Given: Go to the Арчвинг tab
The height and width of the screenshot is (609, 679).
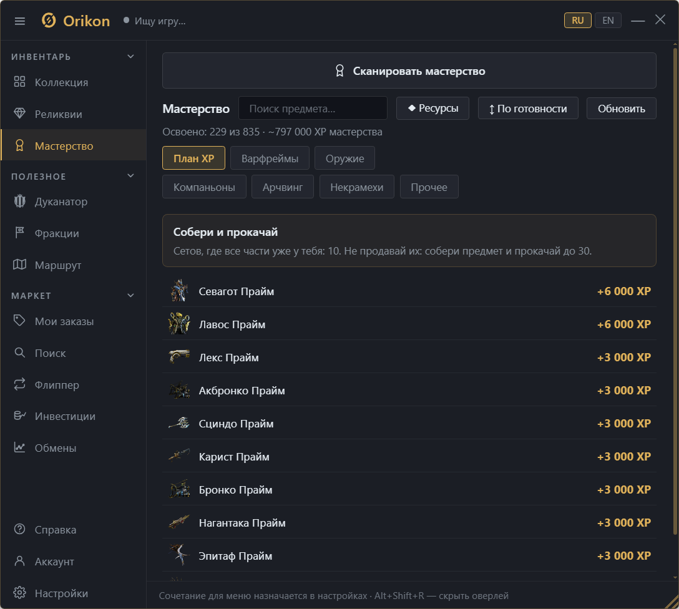Looking at the screenshot, I should [x=283, y=187].
